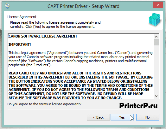This screenshot has height=129, width=166.
Task: Click the license text scrollbar thumb
Action: tap(156, 42)
